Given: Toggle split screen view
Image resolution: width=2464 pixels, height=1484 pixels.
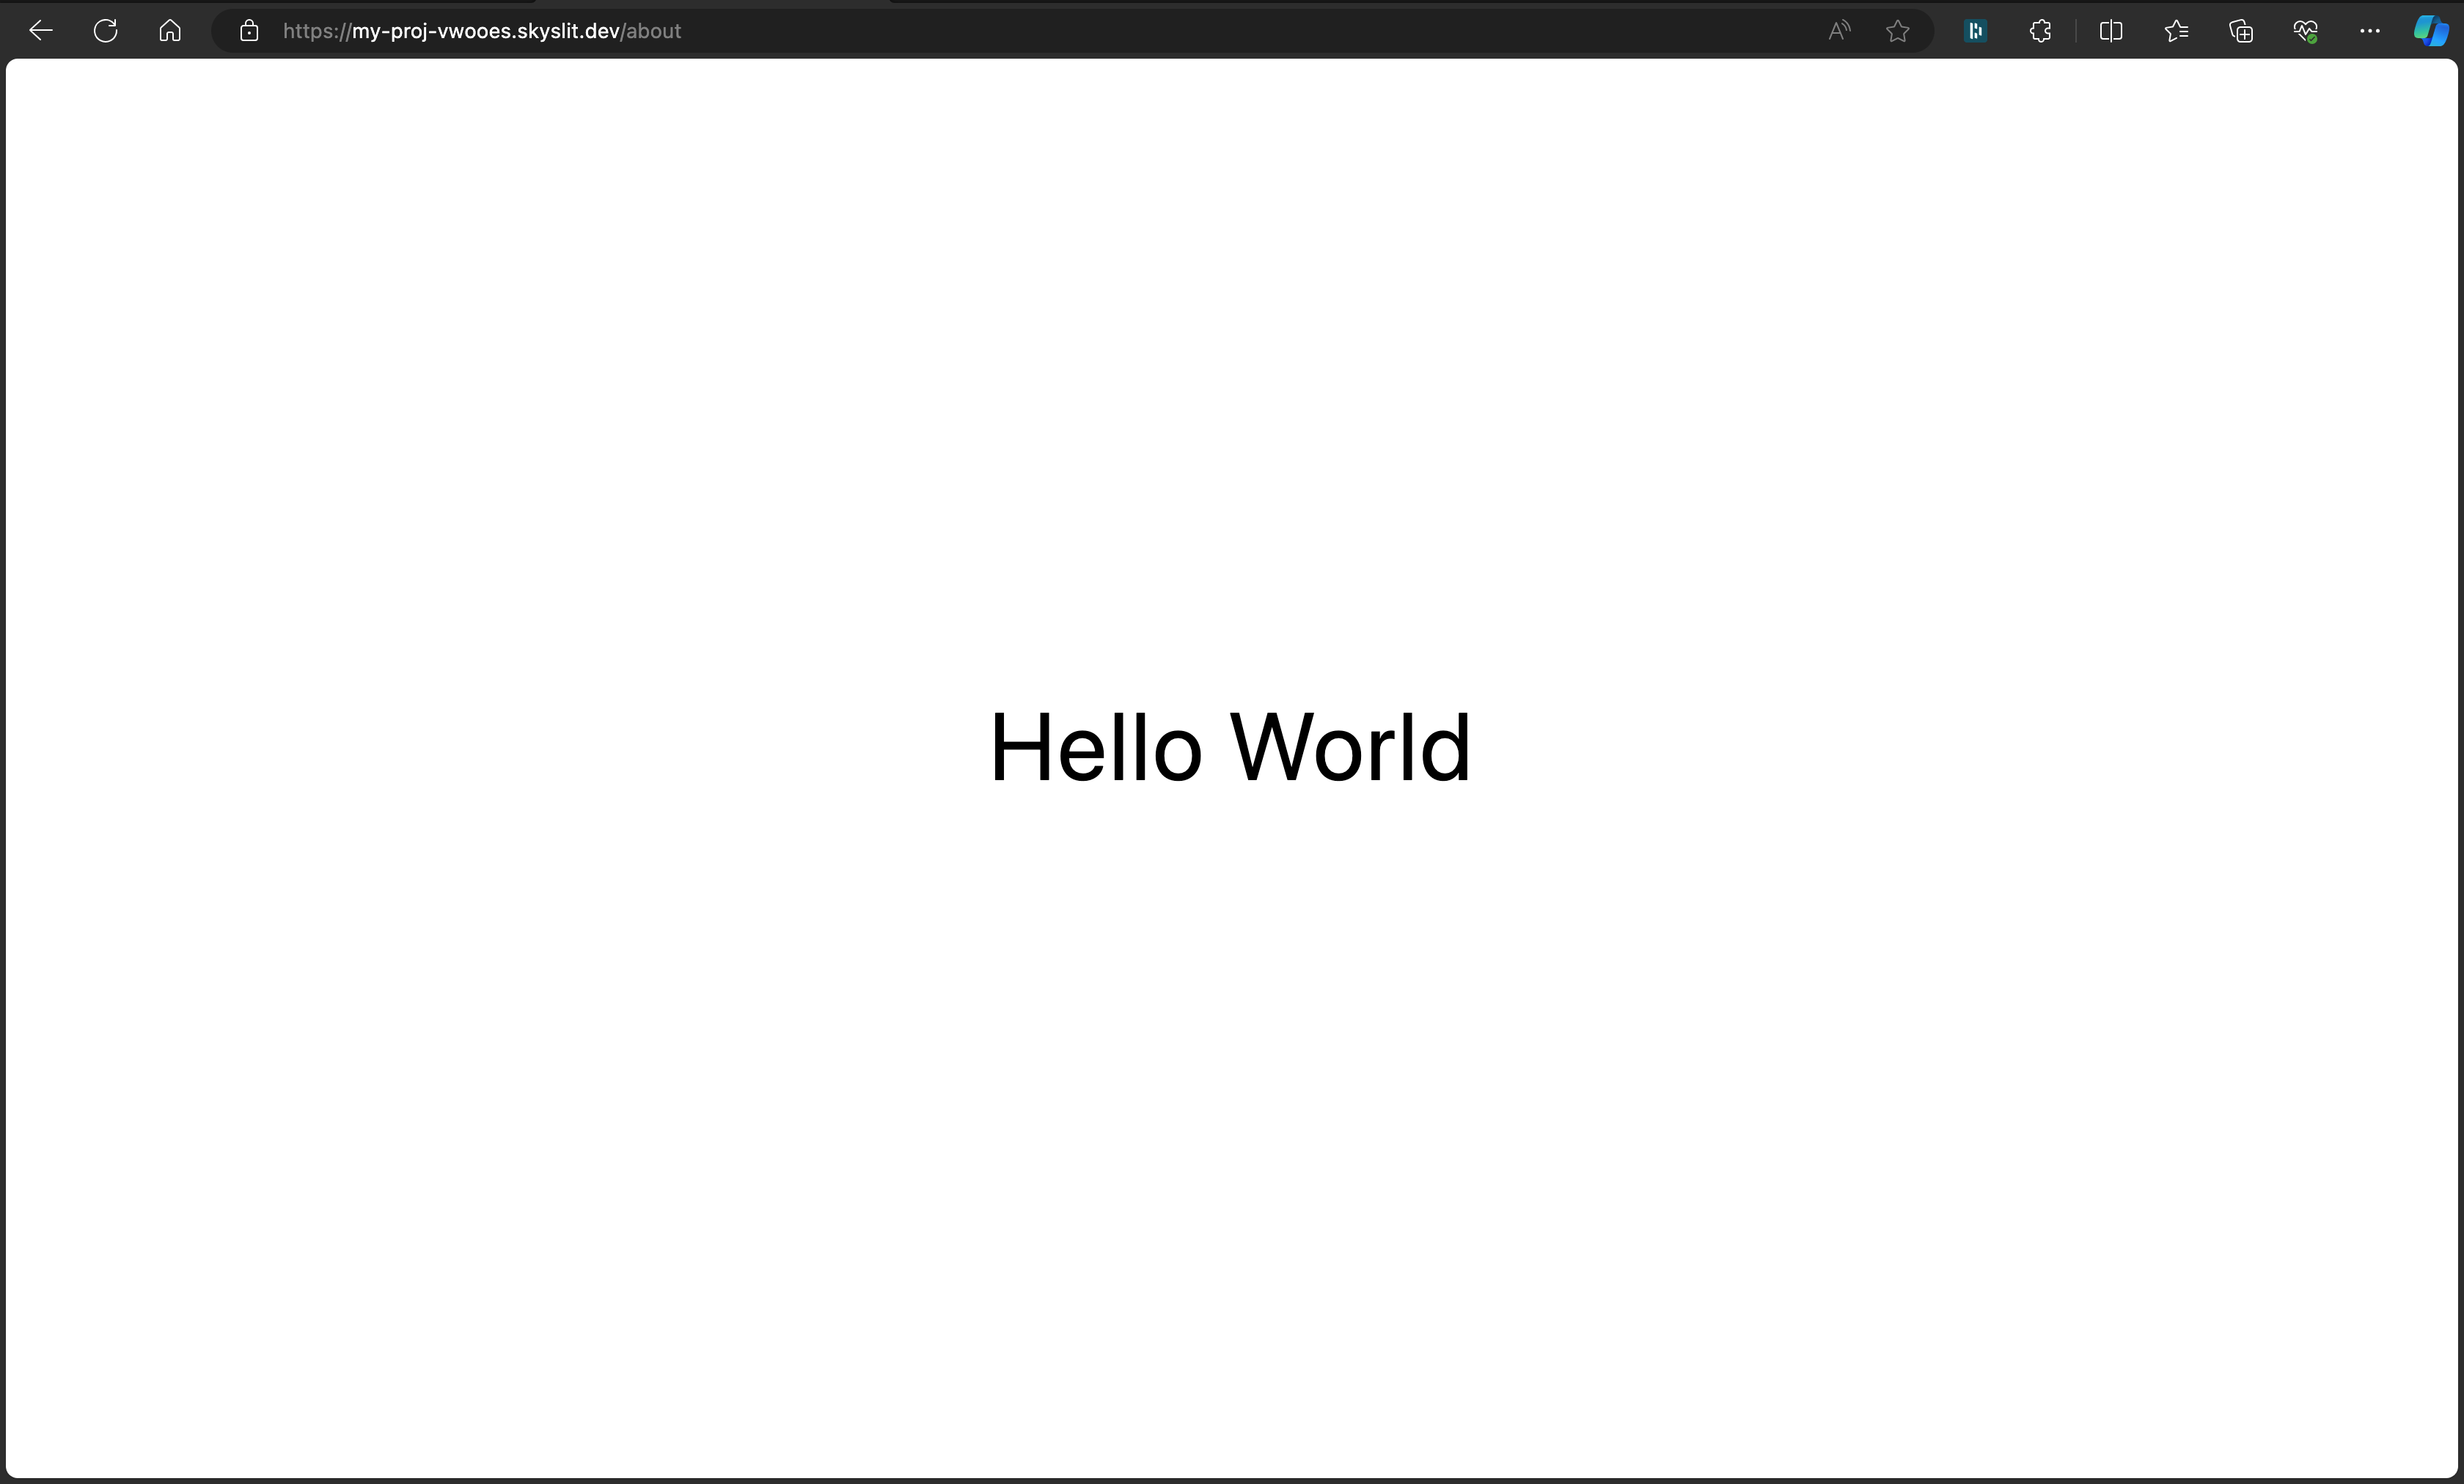Looking at the screenshot, I should (2111, 31).
